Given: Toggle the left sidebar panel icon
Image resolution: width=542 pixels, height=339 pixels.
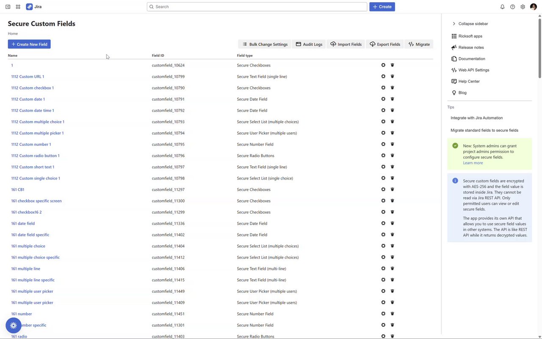Looking at the screenshot, I should coord(8,7).
